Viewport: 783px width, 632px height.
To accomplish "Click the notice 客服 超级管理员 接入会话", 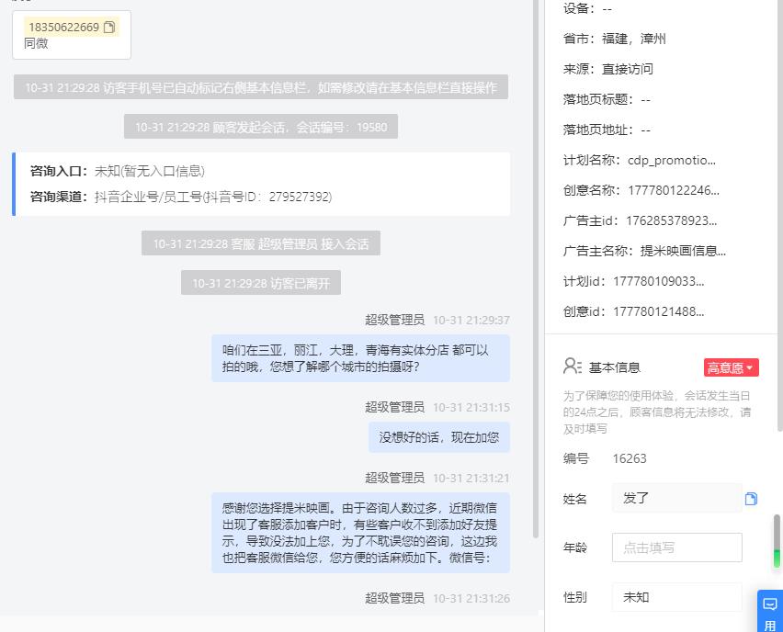I will [261, 243].
